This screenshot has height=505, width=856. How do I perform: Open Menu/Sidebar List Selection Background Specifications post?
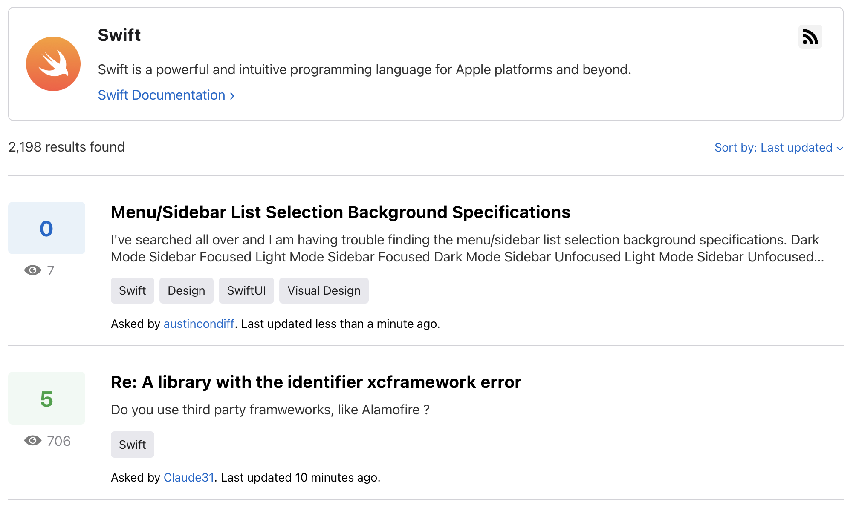pos(340,212)
